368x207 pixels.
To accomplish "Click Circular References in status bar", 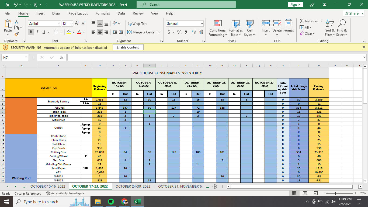I will click(x=28, y=193).
